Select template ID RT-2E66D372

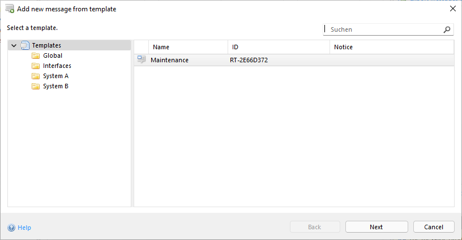[x=250, y=60]
